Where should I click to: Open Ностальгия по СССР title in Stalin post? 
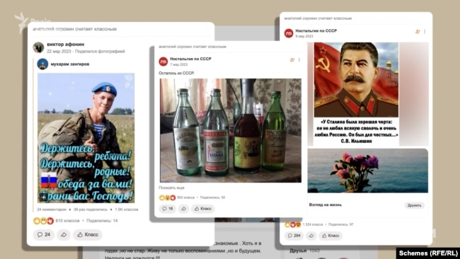click(316, 30)
